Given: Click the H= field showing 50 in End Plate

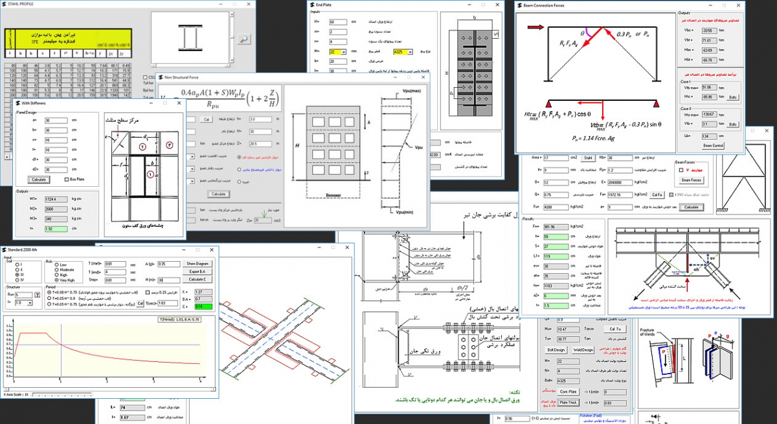Looking at the screenshot, I should coord(338,22).
